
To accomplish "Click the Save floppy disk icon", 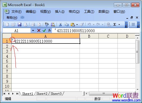I will click(19, 24).
